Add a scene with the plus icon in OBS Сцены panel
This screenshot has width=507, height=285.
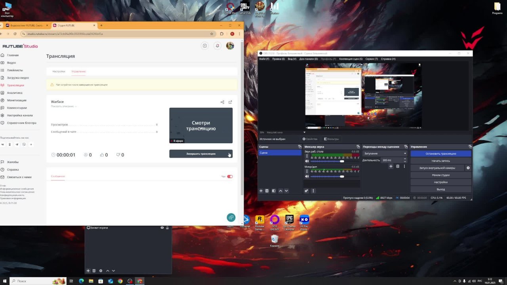tap(261, 191)
